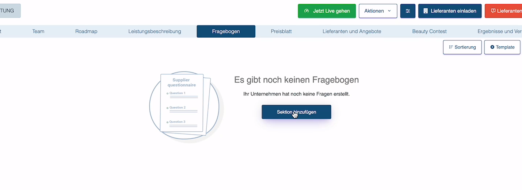
Task: Open the Roadmap tab
Action: [x=86, y=31]
